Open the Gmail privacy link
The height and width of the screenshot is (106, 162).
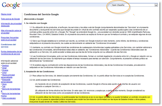[4, 68]
